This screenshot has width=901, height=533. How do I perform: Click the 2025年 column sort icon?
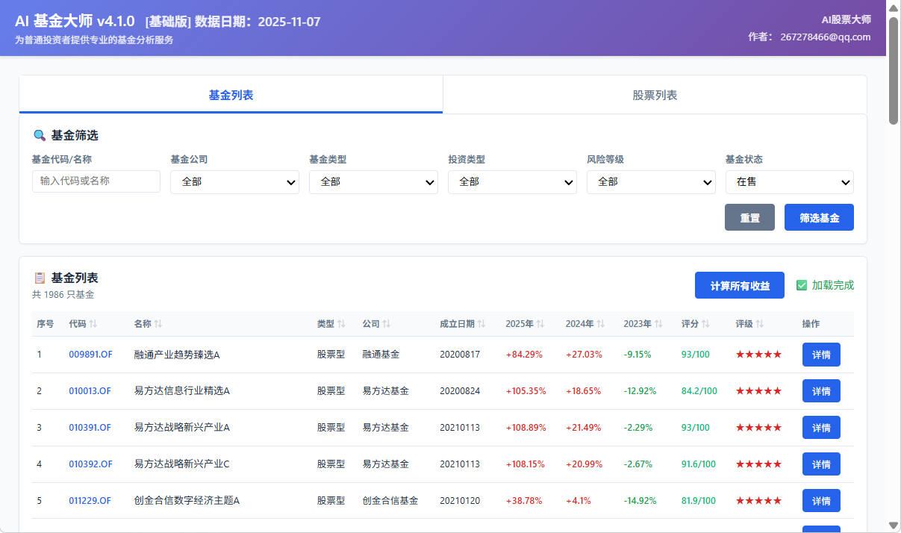539,324
